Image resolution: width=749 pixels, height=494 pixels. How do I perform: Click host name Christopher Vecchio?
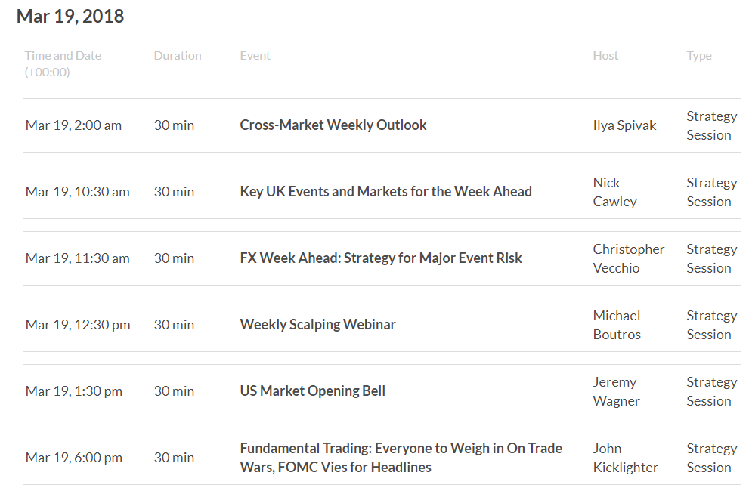[x=629, y=258]
